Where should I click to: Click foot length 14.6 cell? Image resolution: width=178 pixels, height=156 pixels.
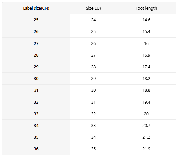coord(146,20)
